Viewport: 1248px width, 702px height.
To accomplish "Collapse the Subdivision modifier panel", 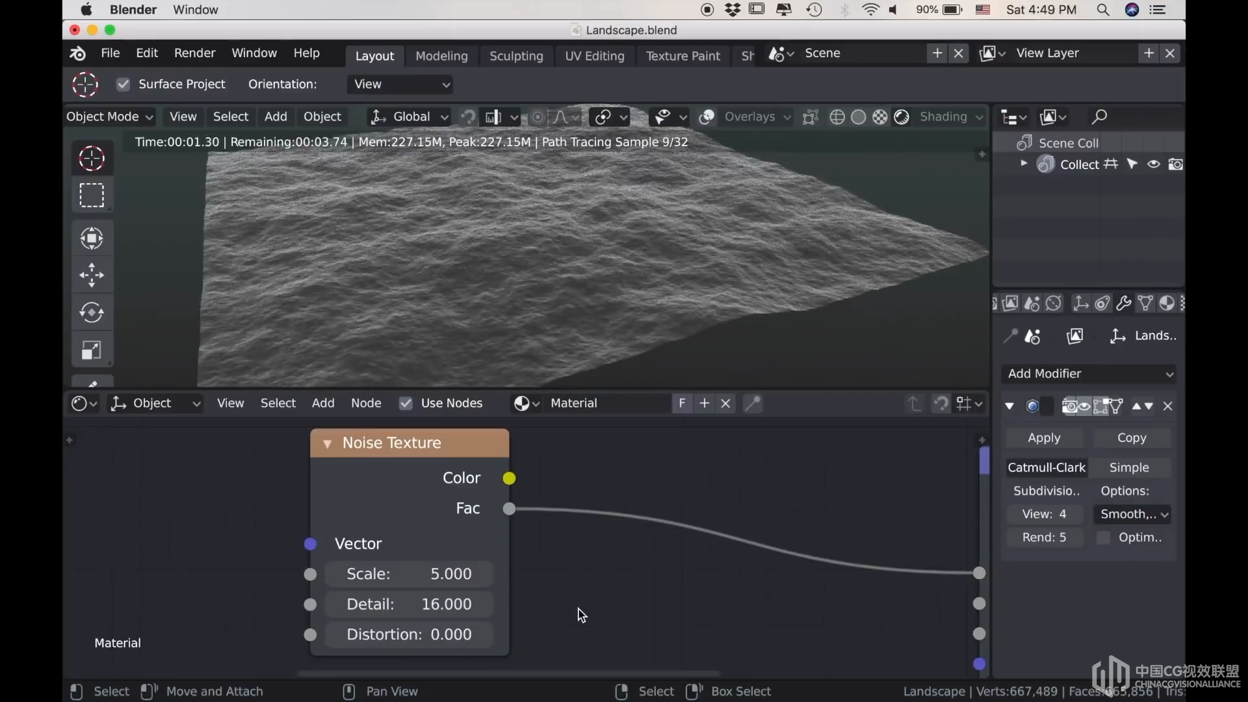I will [1009, 406].
